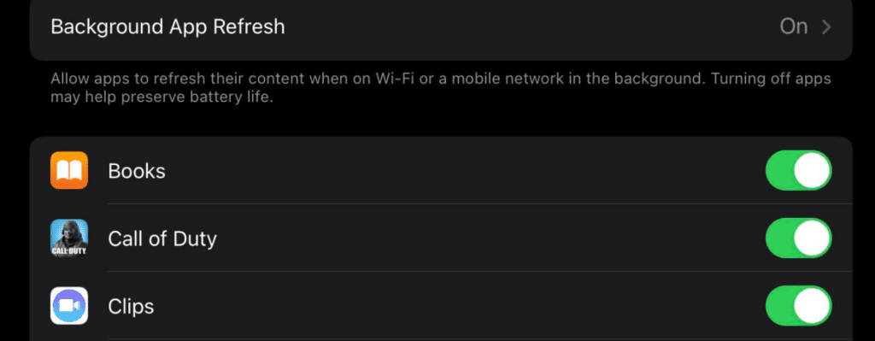Screen dimensions: 875x341
Task: Click the Clips app name
Action: coord(131,307)
